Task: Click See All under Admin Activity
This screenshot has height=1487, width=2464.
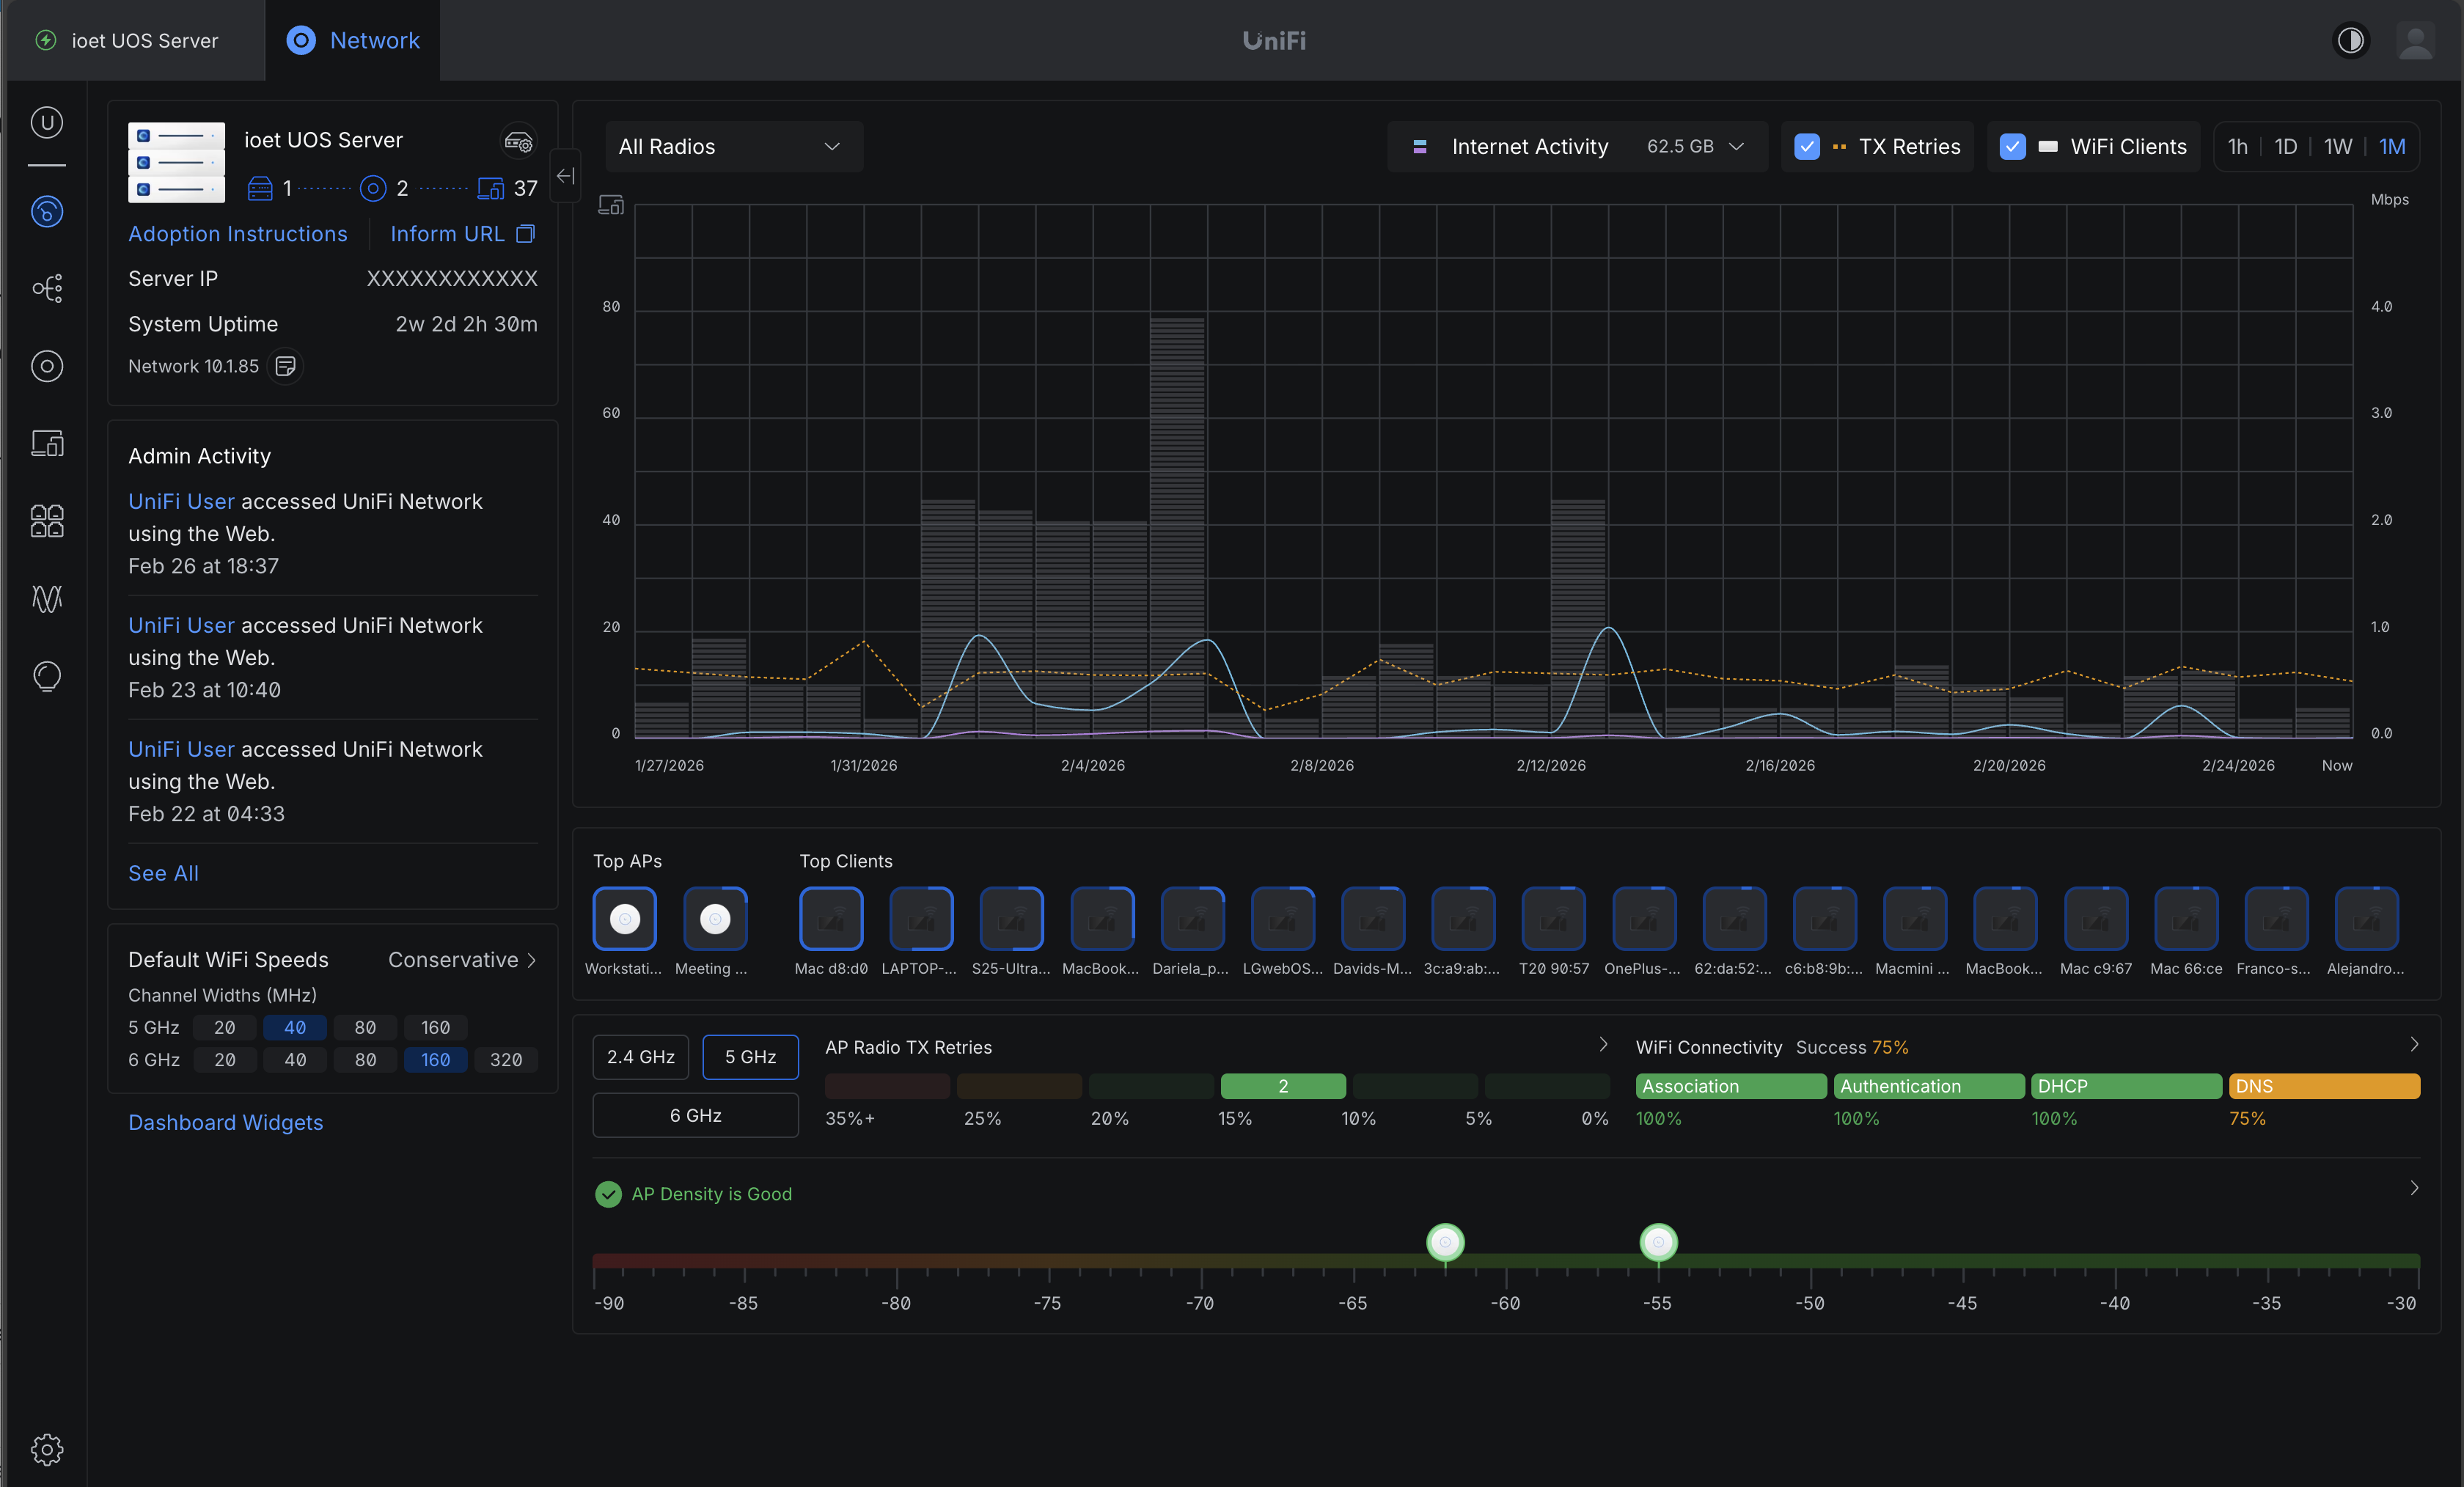Action: (163, 873)
